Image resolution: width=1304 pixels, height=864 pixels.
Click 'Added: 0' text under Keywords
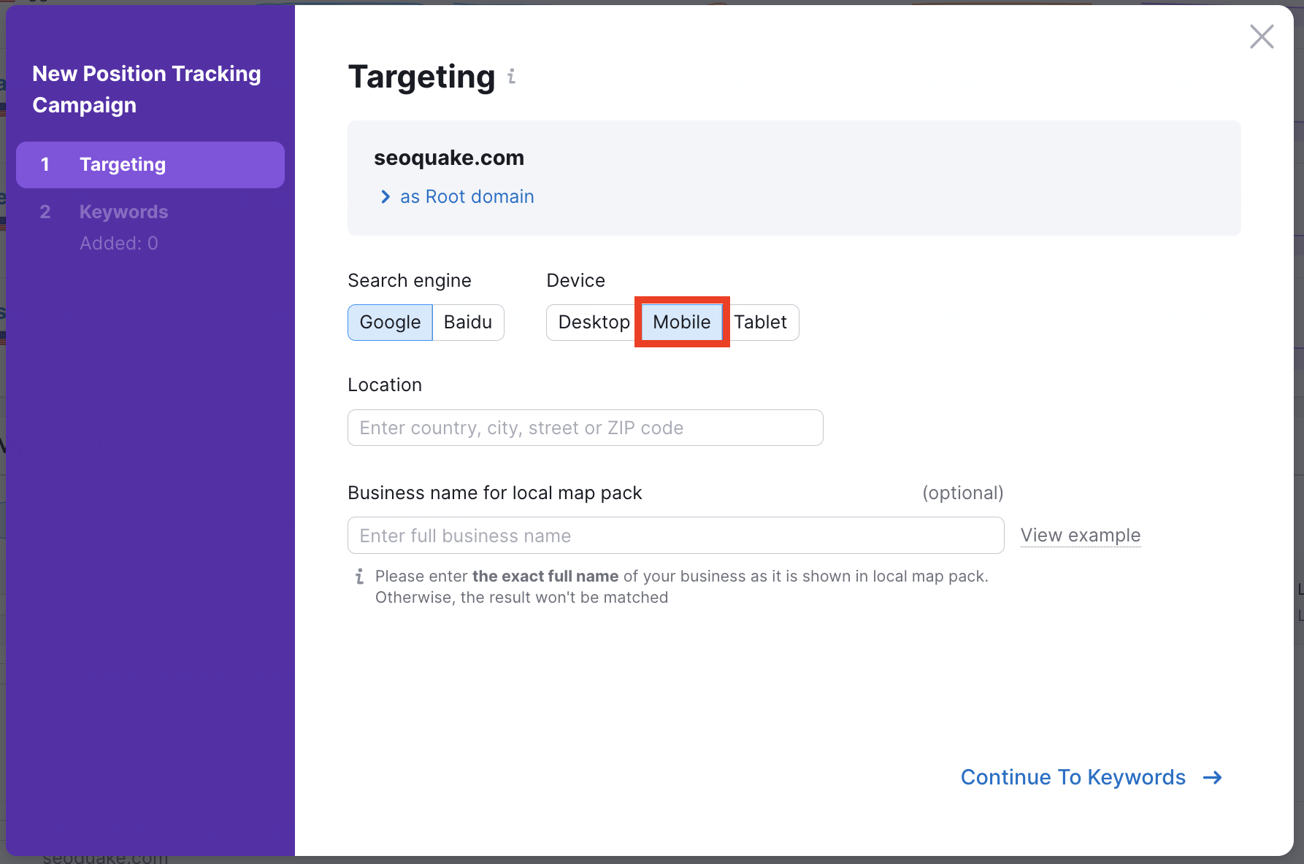119,243
